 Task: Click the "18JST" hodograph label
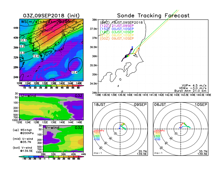click(x=100, y=104)
